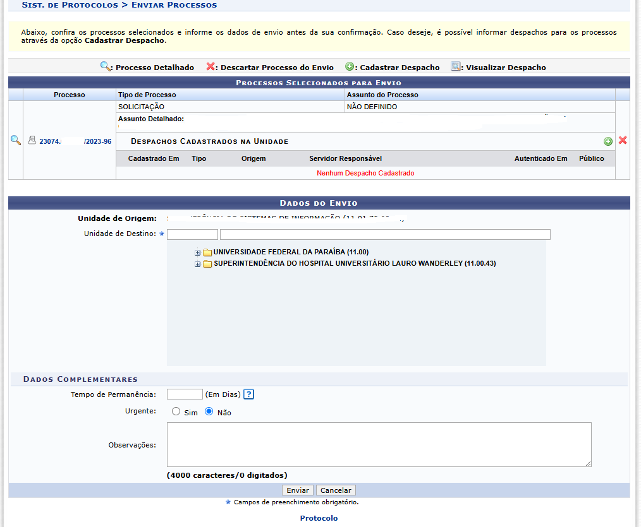Open the process number 23074 link
Screen dimensions: 641x527
(75, 141)
